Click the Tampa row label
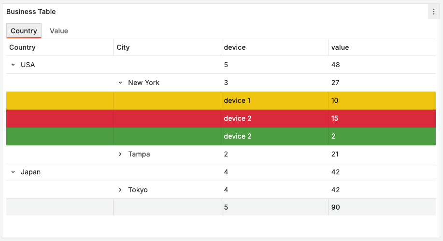The image size is (443, 241). (139, 154)
